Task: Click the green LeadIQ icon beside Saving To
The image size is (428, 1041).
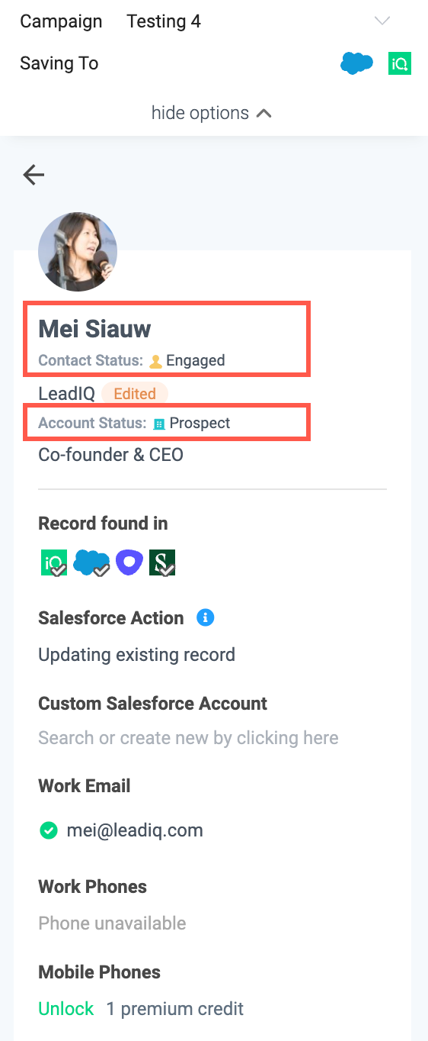Action: pos(400,63)
